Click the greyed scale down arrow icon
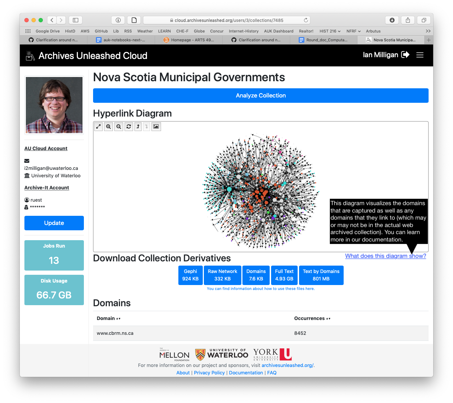Viewport: 453px width, 403px height. pyautogui.click(x=147, y=126)
